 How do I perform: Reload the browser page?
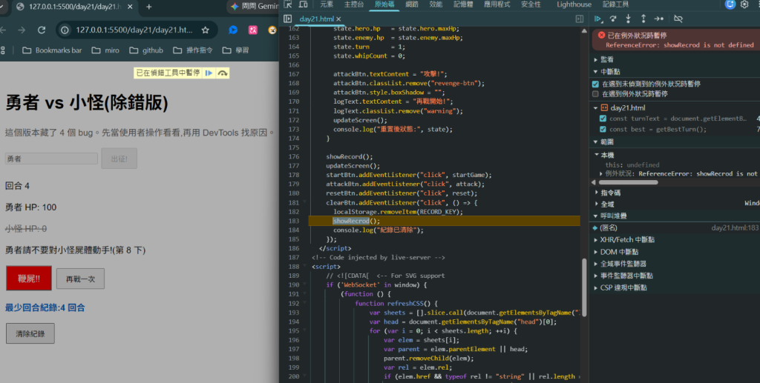[42, 30]
